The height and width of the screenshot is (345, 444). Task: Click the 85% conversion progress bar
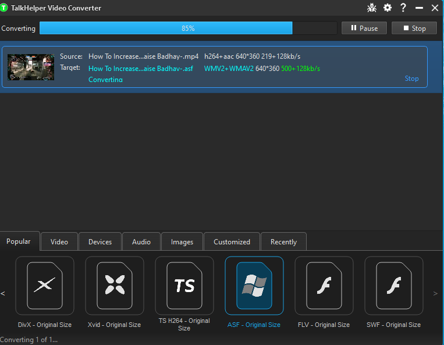click(x=189, y=29)
